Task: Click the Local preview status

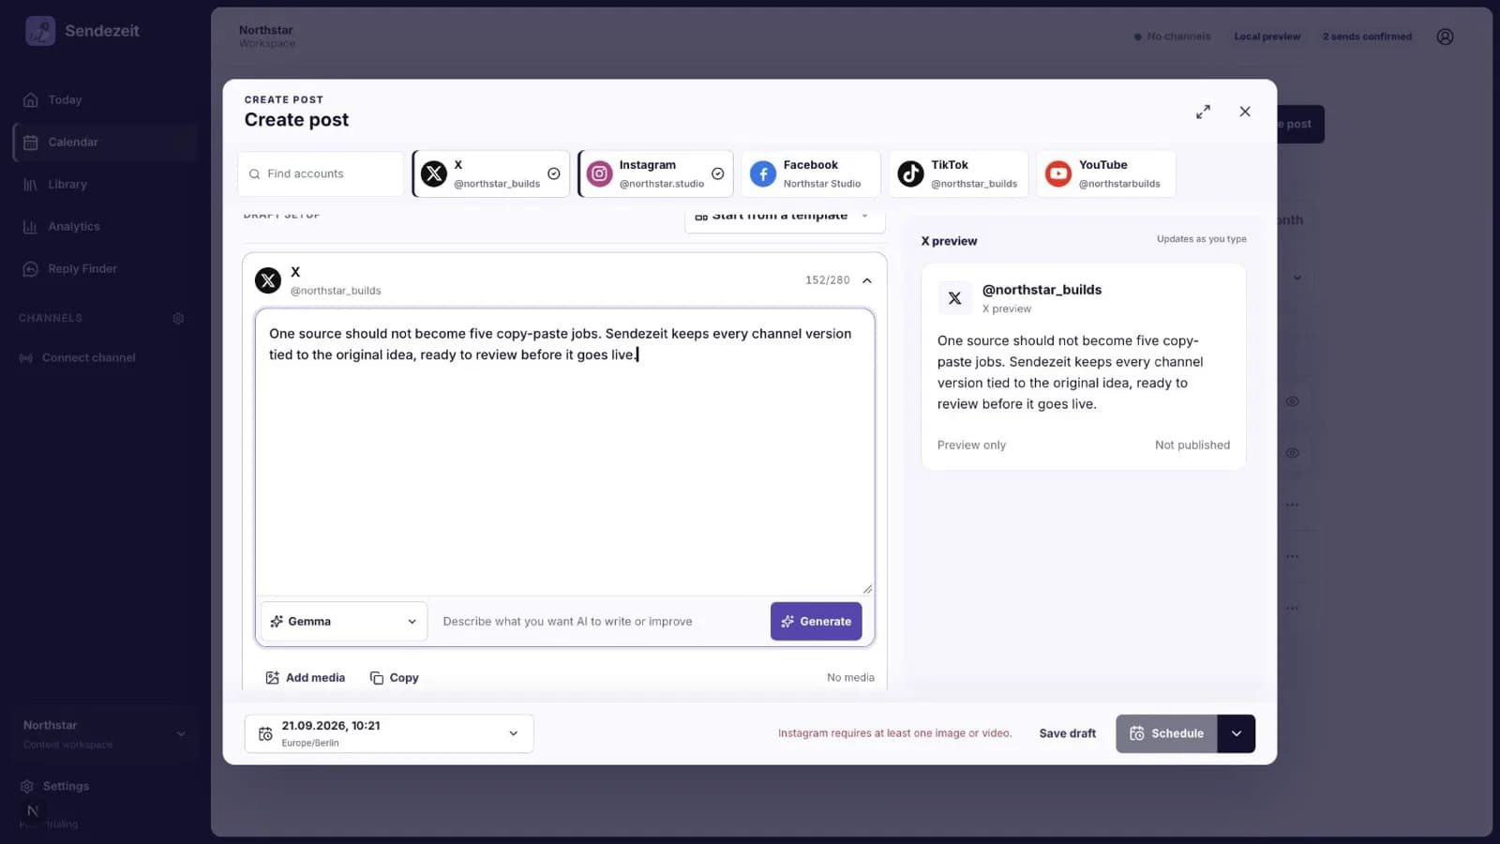Action: [x=1267, y=37]
